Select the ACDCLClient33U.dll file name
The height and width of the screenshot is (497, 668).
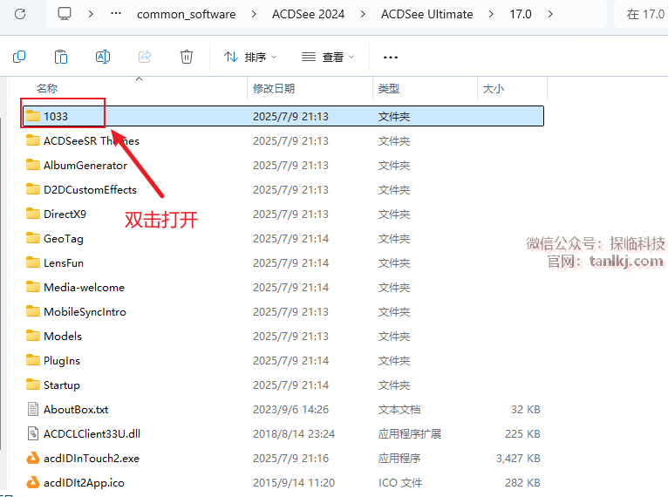click(92, 434)
